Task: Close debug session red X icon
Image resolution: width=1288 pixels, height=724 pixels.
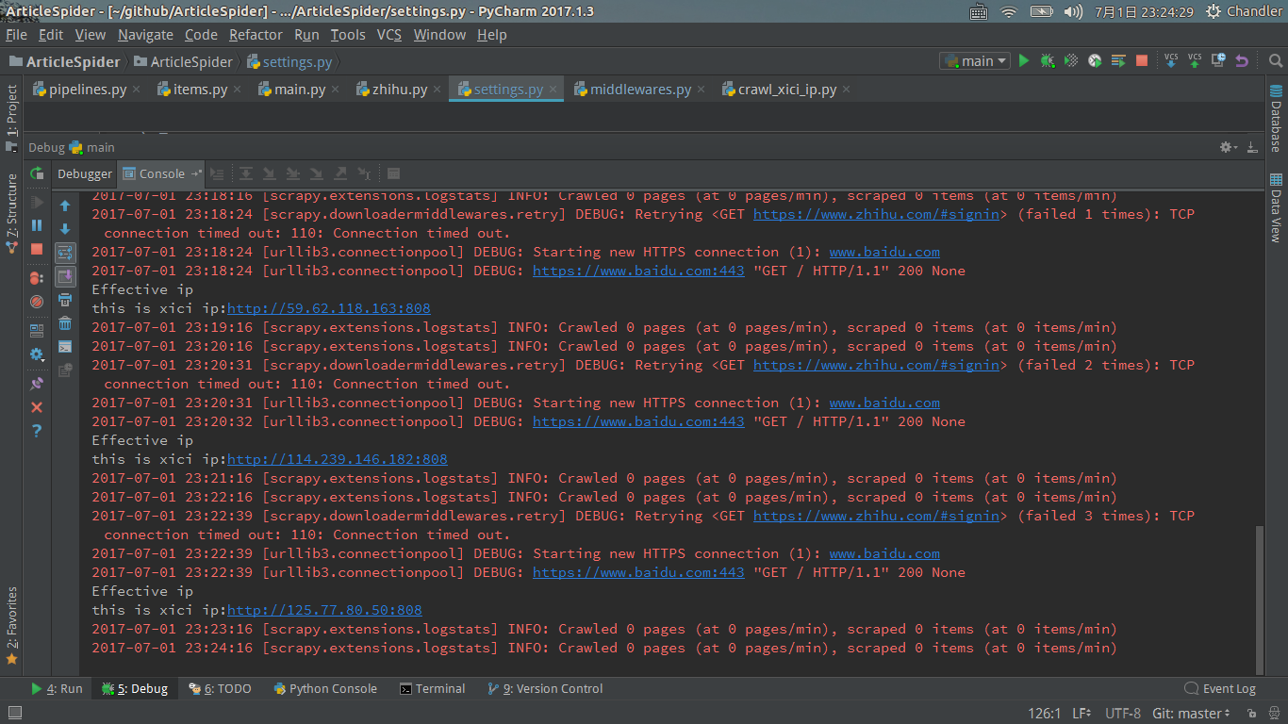Action: [37, 407]
